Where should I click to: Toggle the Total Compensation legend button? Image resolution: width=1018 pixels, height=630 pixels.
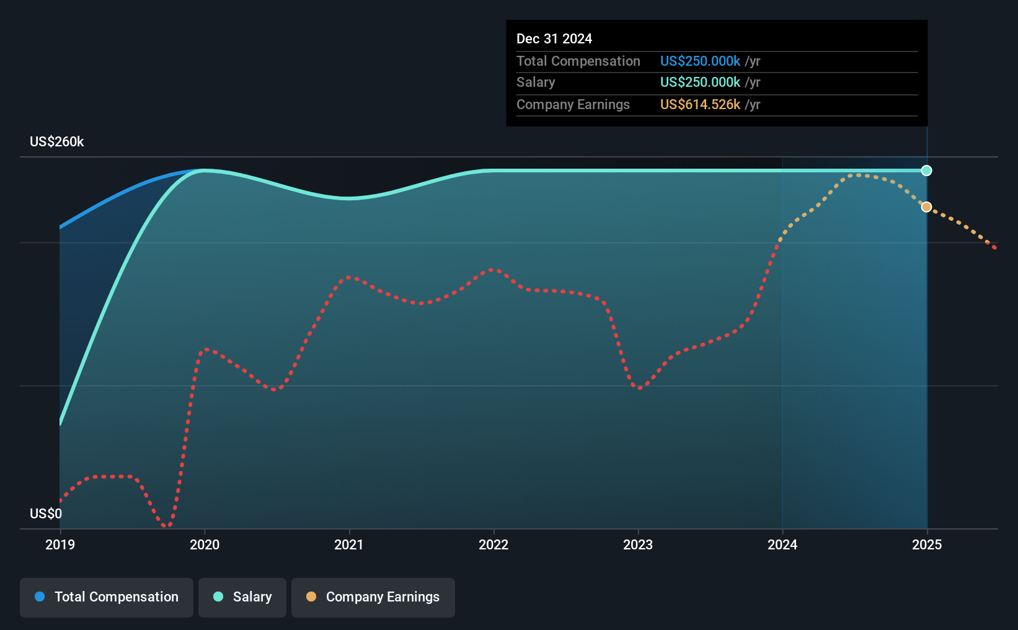(x=107, y=597)
